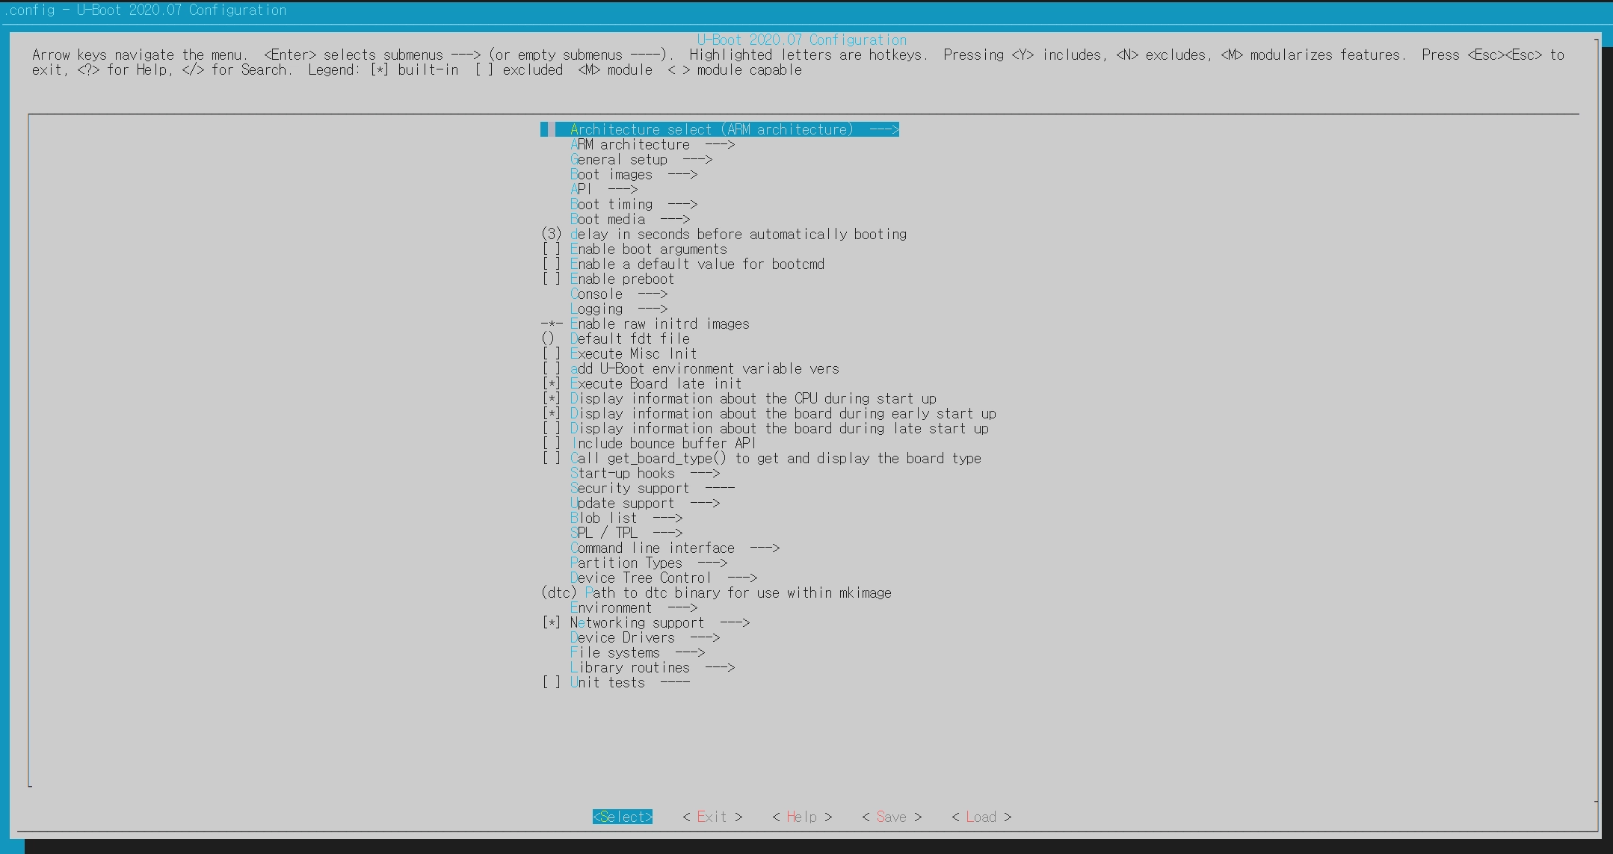
Task: Open the ARM architecture submenu
Action: 653,144
